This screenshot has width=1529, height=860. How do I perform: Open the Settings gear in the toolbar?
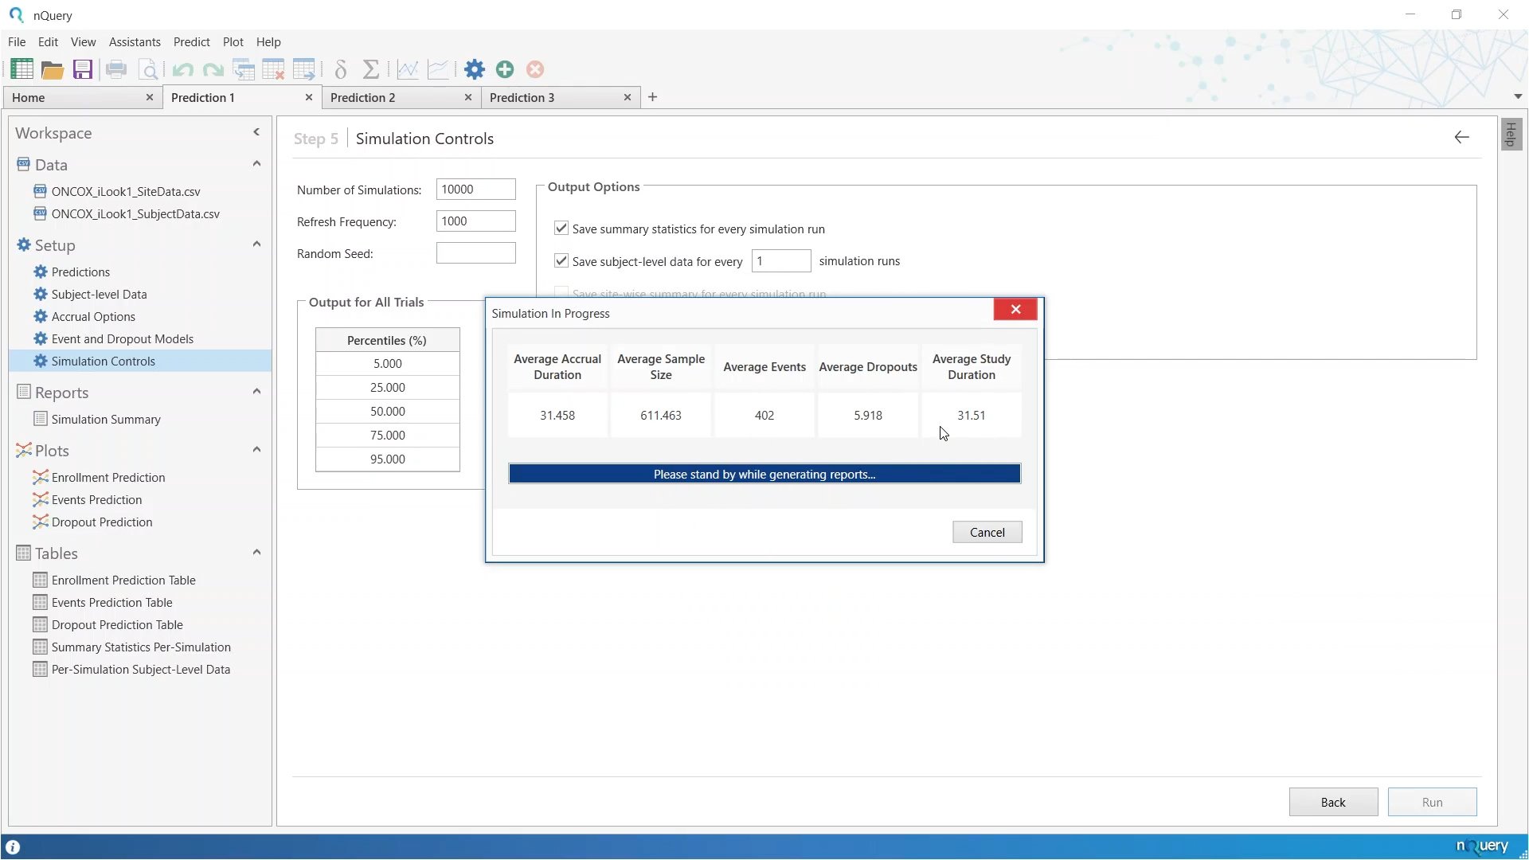[x=475, y=69]
